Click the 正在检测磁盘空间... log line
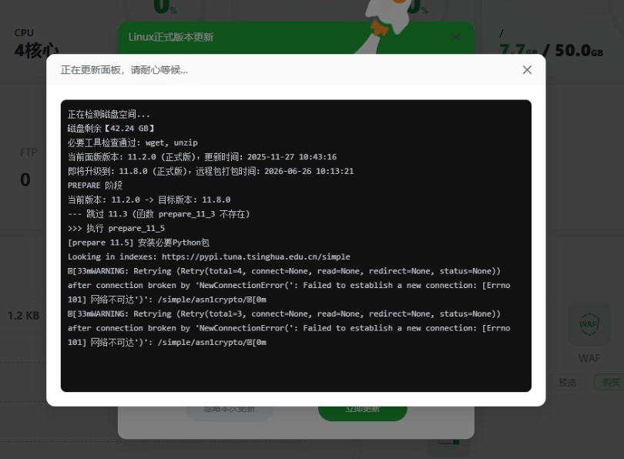The image size is (624, 459). click(109, 115)
